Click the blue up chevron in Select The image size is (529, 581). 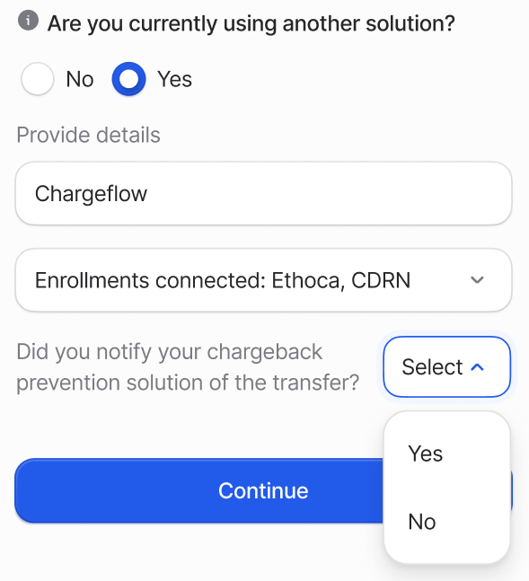pos(478,367)
